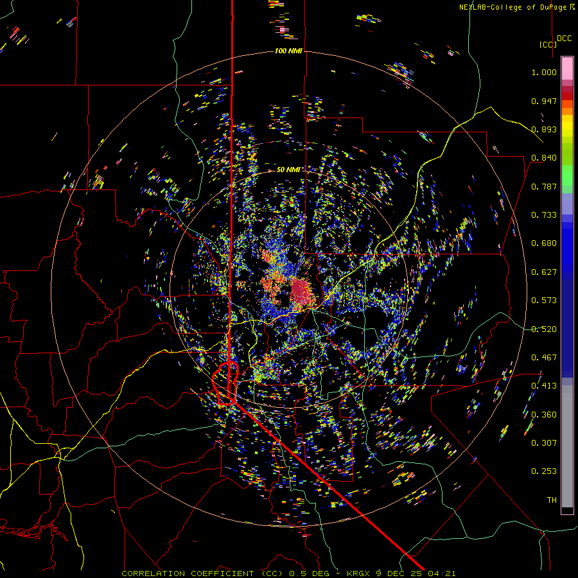Click the 0.253 legend value
Screen dimensions: 578x578
pyautogui.click(x=544, y=471)
